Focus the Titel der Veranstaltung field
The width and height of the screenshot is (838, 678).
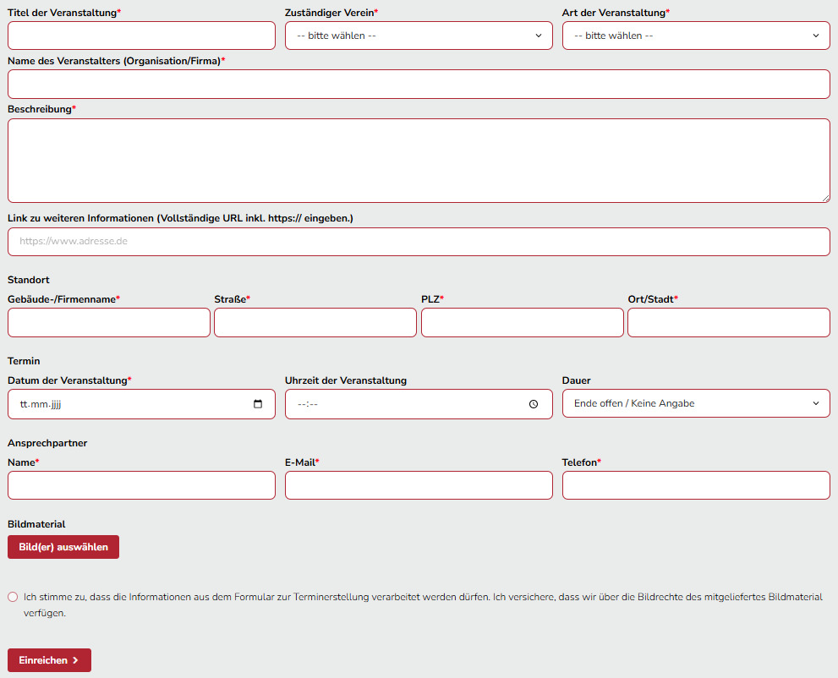pyautogui.click(x=141, y=36)
